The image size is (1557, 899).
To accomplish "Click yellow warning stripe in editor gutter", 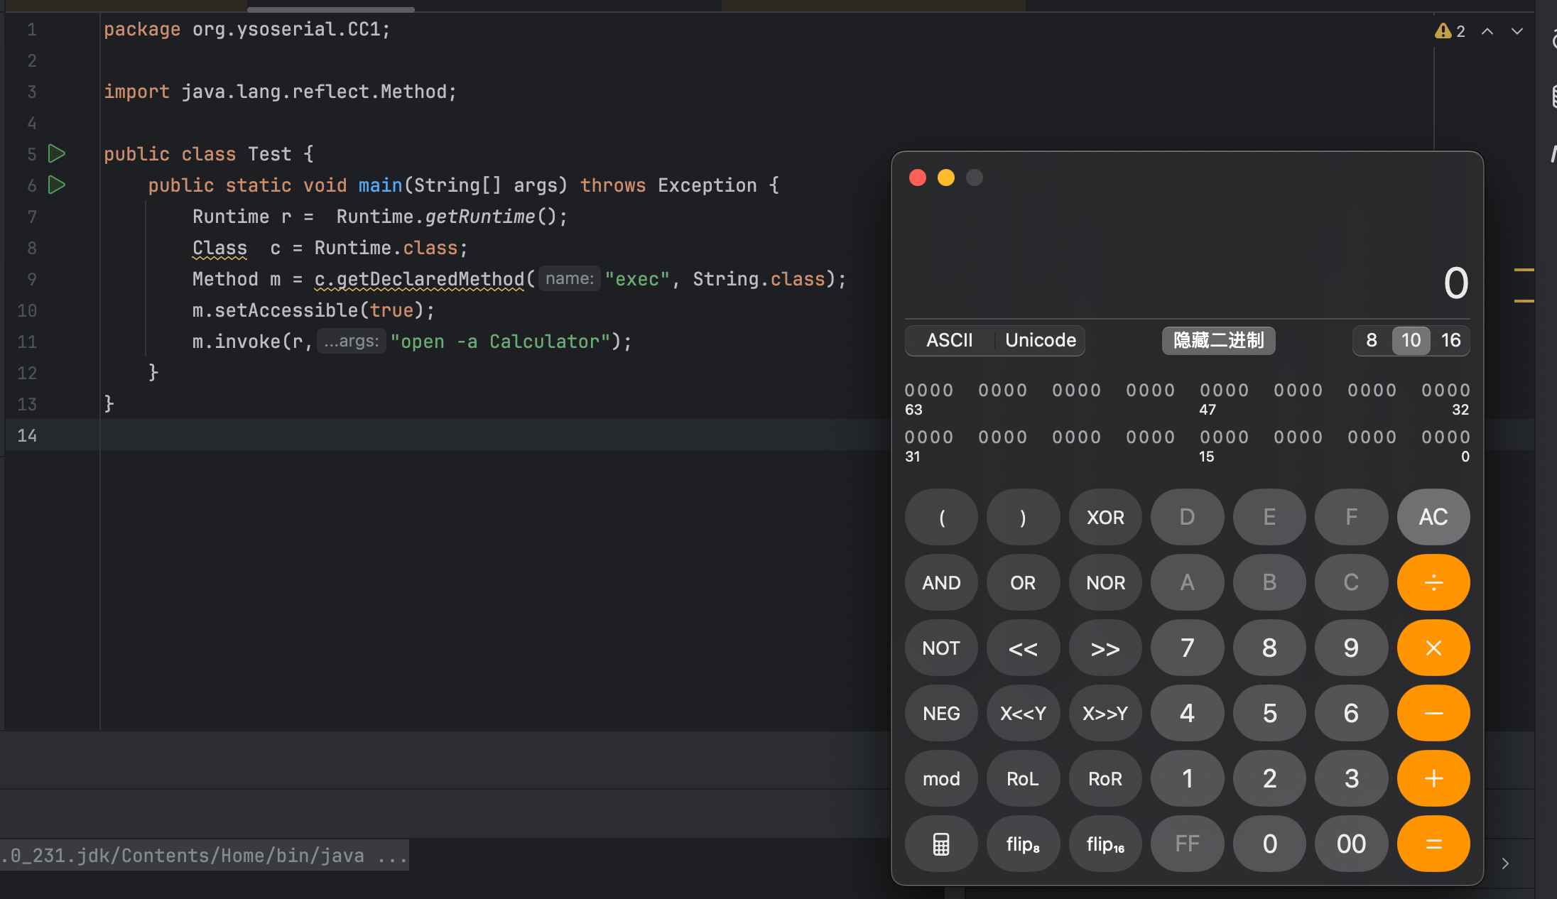I will [1524, 270].
